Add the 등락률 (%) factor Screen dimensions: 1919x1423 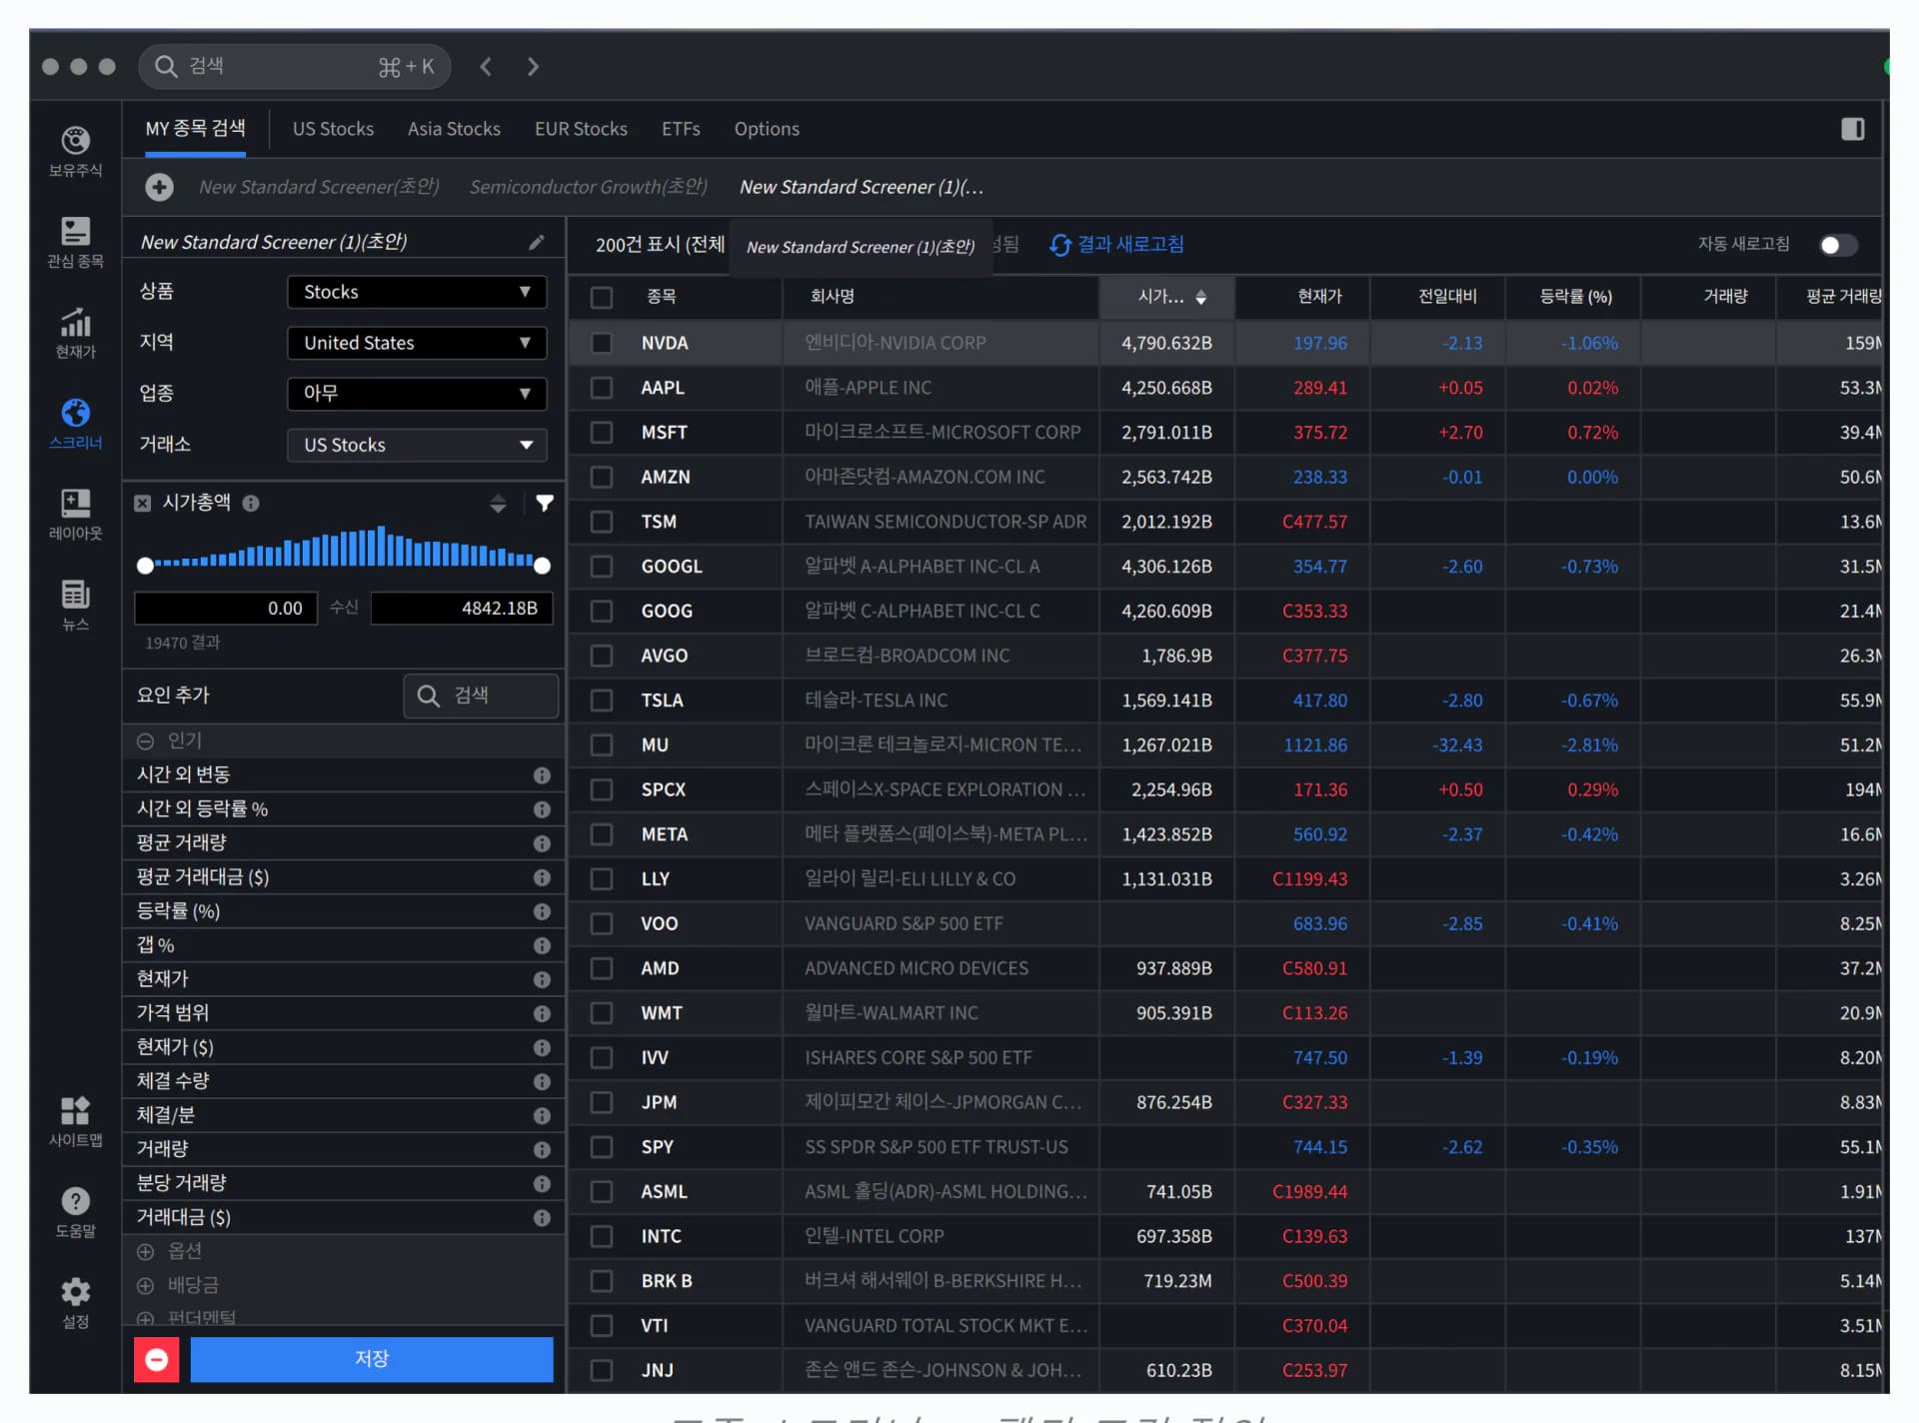pos(343,911)
